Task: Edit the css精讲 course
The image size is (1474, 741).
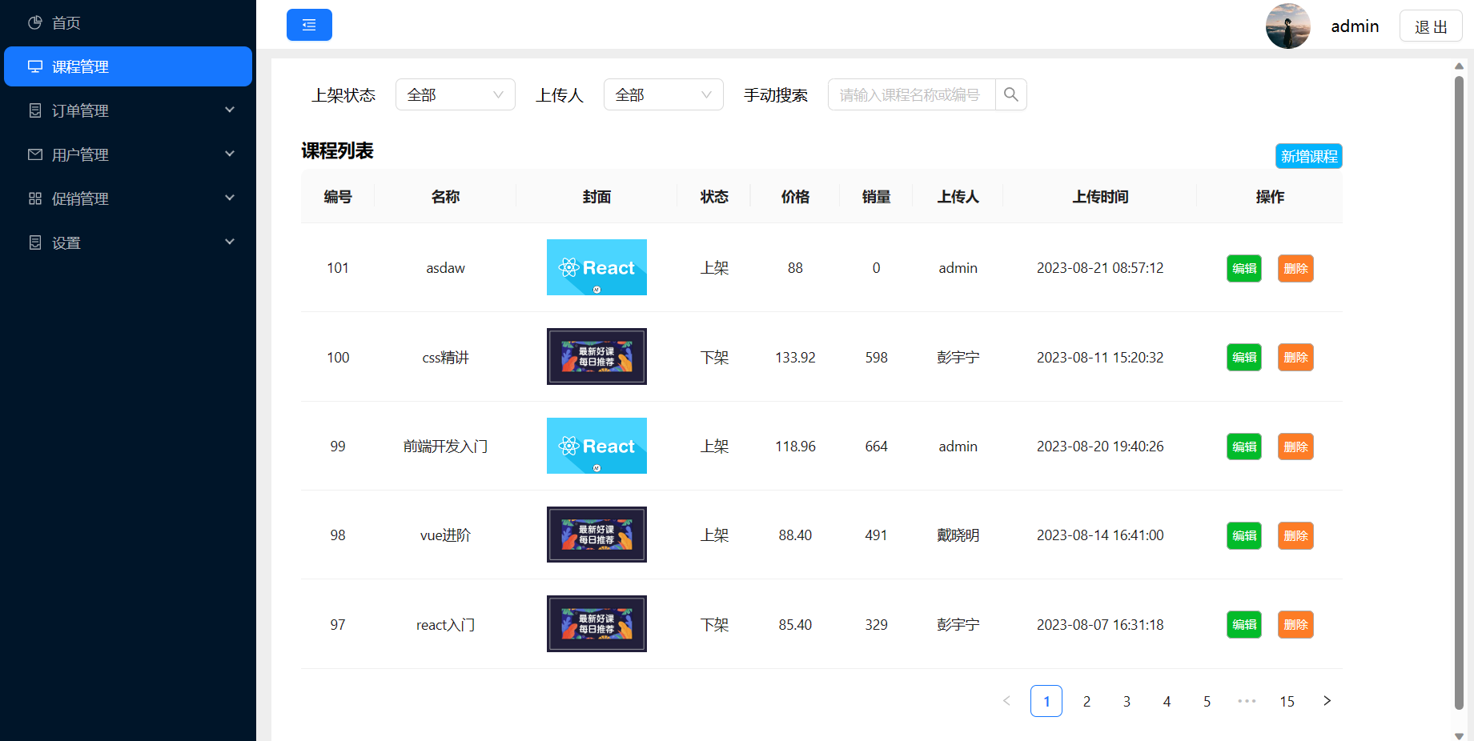Action: pos(1244,357)
